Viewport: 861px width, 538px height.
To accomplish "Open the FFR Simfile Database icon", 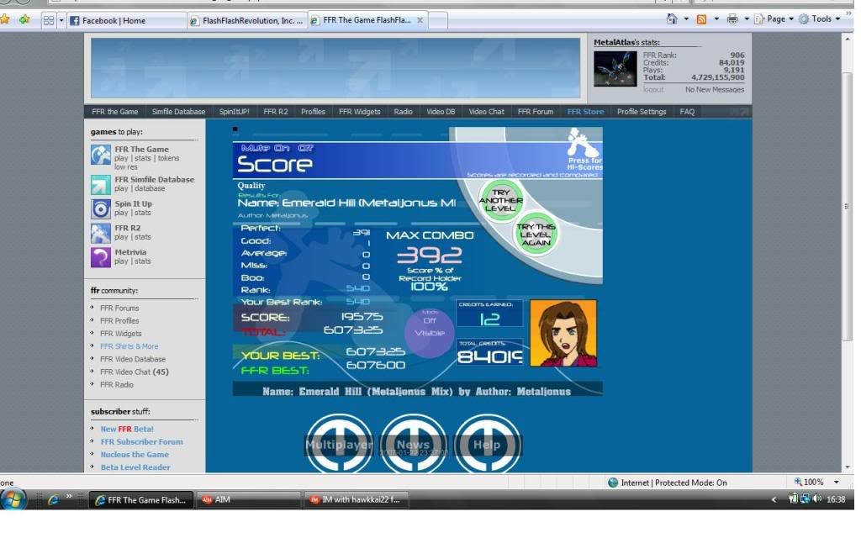I will [x=101, y=184].
